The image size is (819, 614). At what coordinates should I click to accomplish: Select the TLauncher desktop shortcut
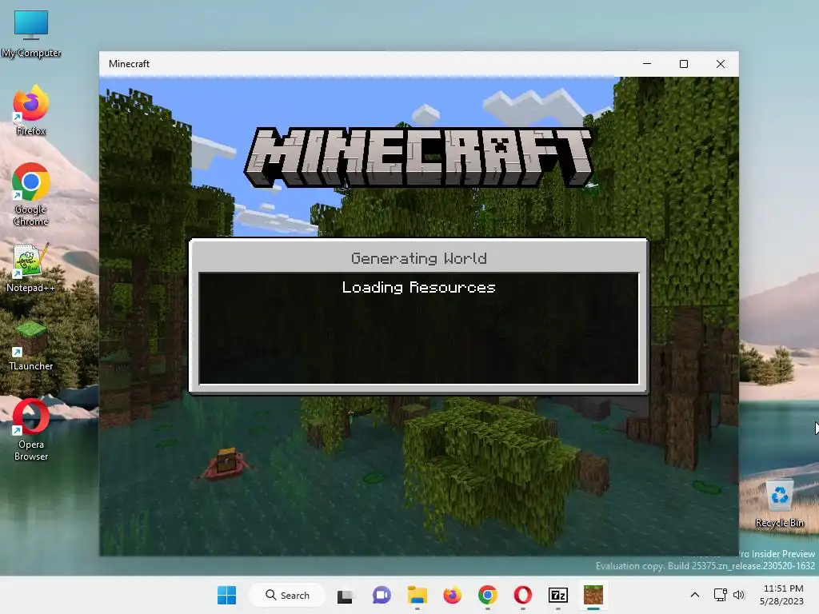[x=31, y=345]
